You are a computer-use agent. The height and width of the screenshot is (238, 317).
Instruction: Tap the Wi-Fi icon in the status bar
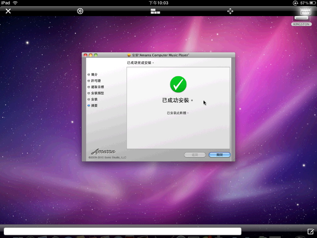tap(15, 3)
